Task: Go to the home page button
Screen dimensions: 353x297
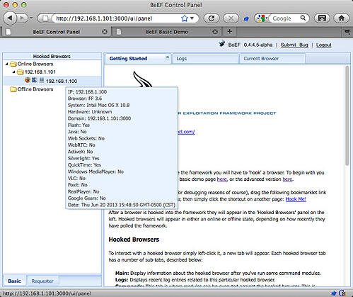Action: pyautogui.click(x=341, y=18)
